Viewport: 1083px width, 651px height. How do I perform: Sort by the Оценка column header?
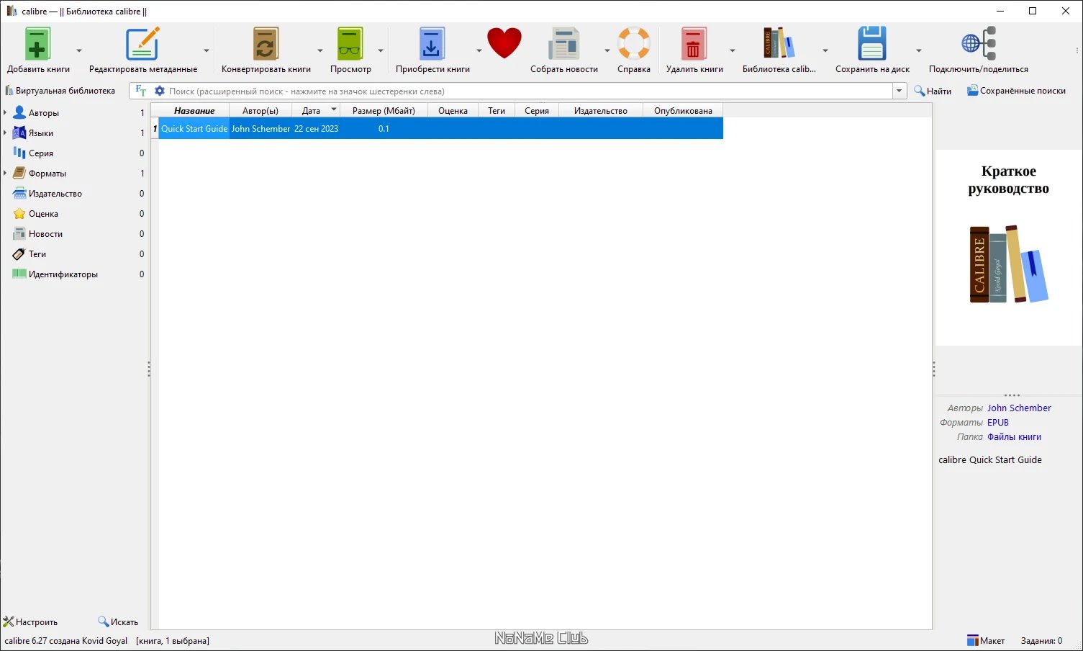tap(453, 110)
